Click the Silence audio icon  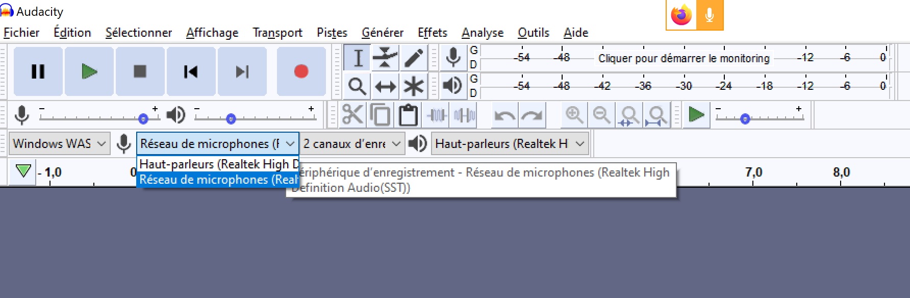pos(464,115)
